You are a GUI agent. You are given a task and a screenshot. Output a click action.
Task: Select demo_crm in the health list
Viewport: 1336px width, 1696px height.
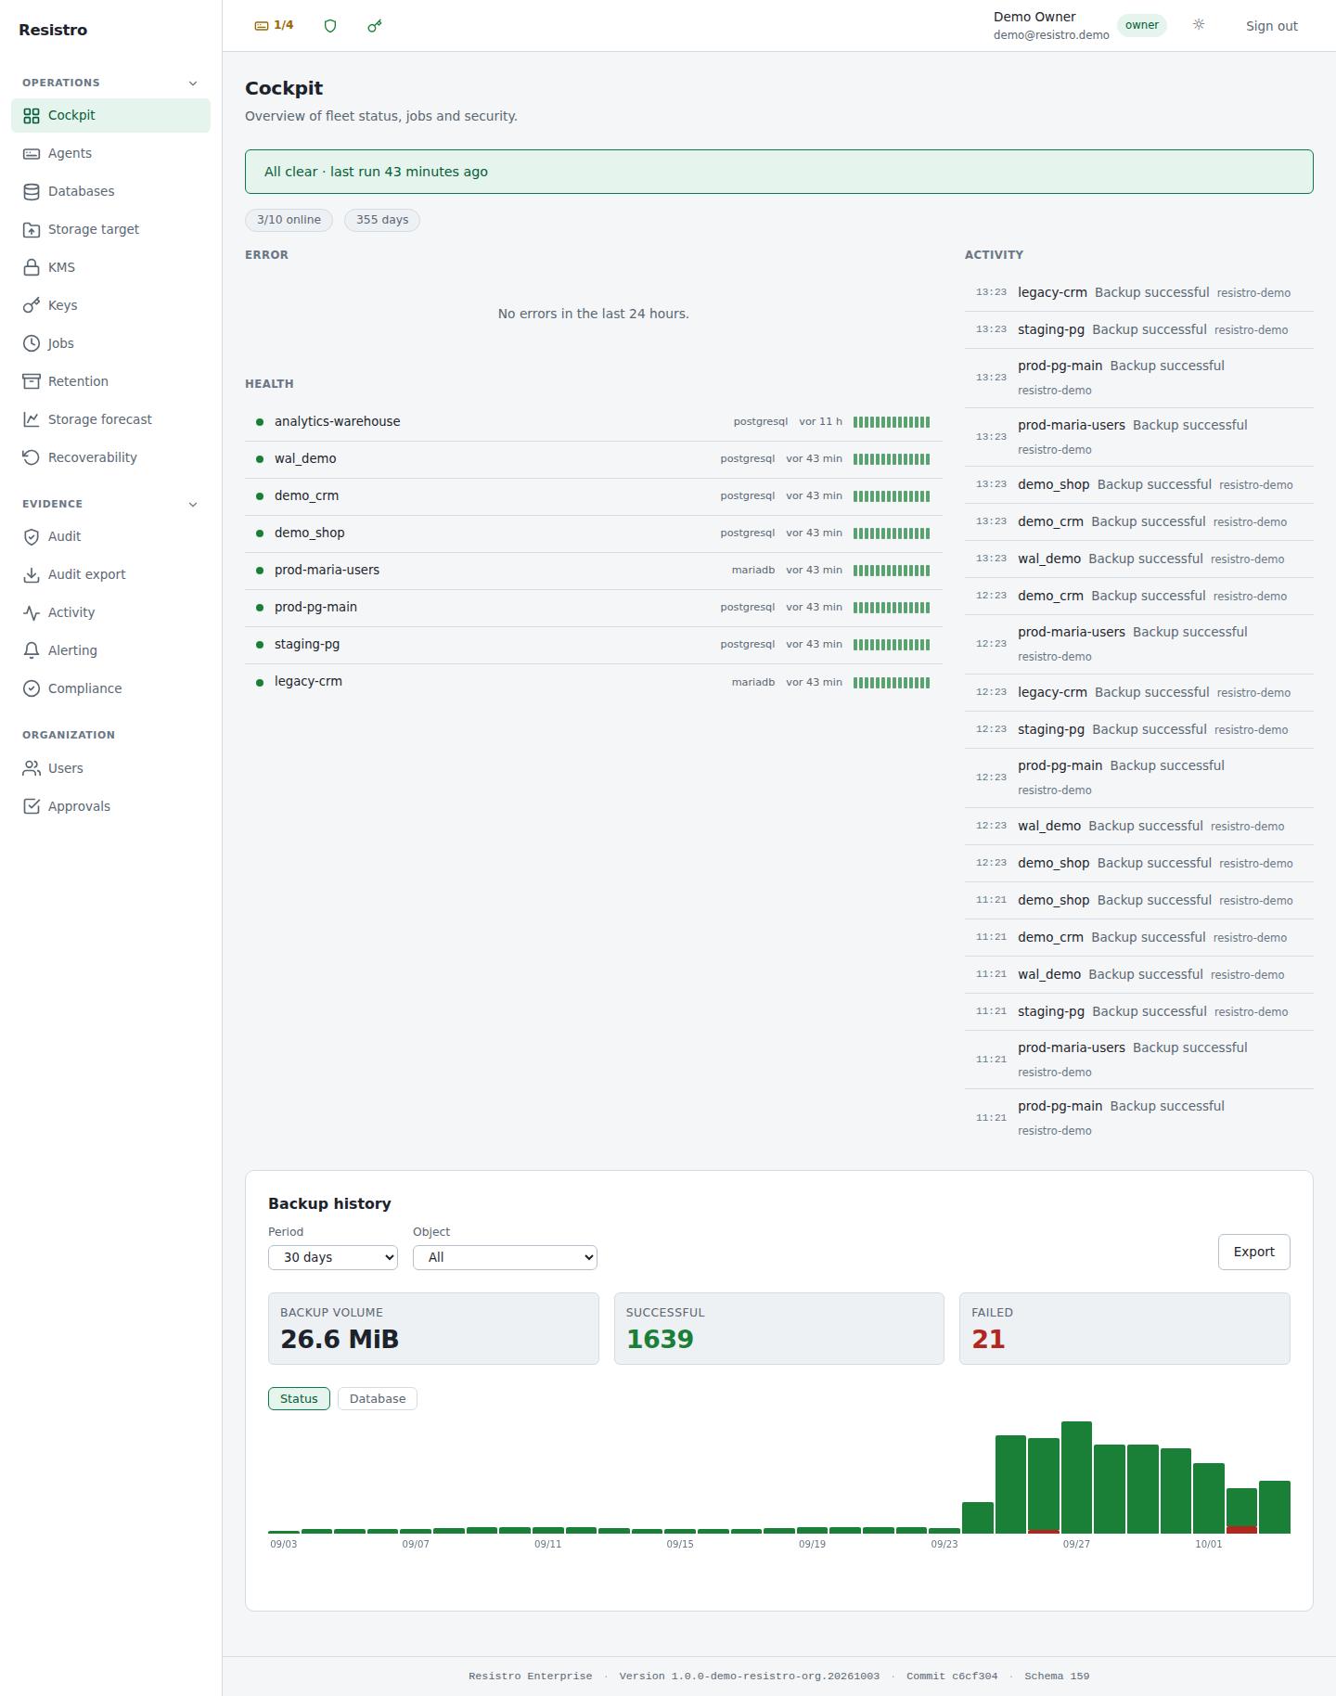click(x=594, y=496)
